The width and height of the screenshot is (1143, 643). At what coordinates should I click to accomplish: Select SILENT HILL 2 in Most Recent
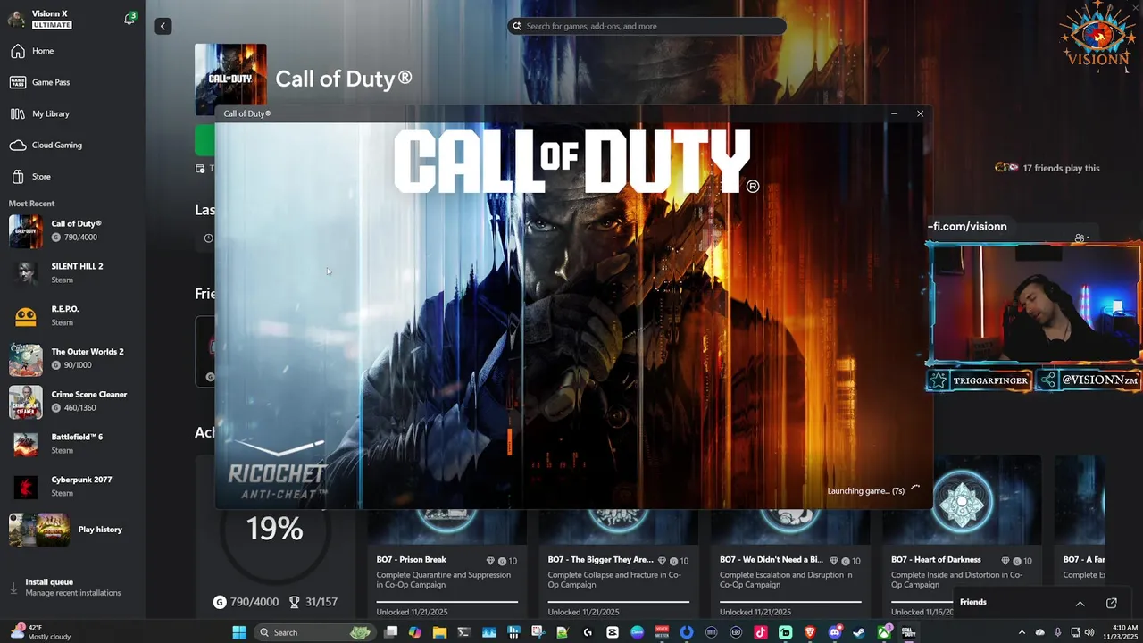pyautogui.click(x=72, y=272)
